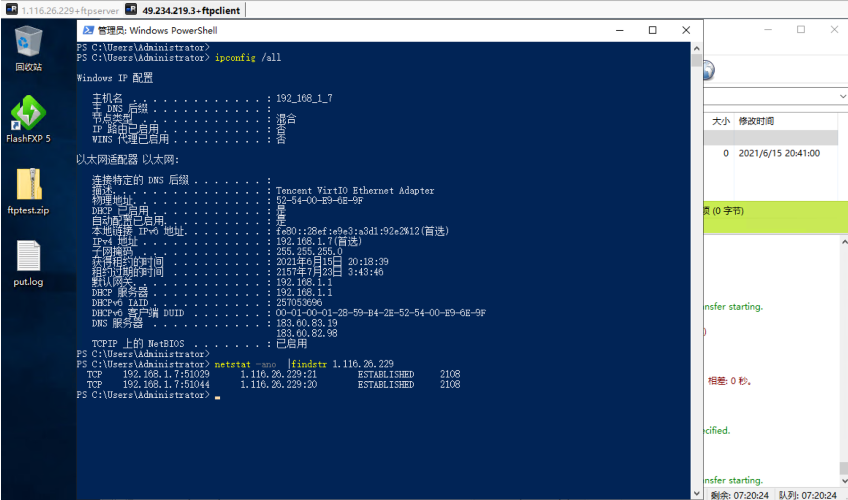Screen dimensions: 848x500
Task: Click the Tencent VirtIO Ethernet Adapter text
Action: (x=355, y=190)
